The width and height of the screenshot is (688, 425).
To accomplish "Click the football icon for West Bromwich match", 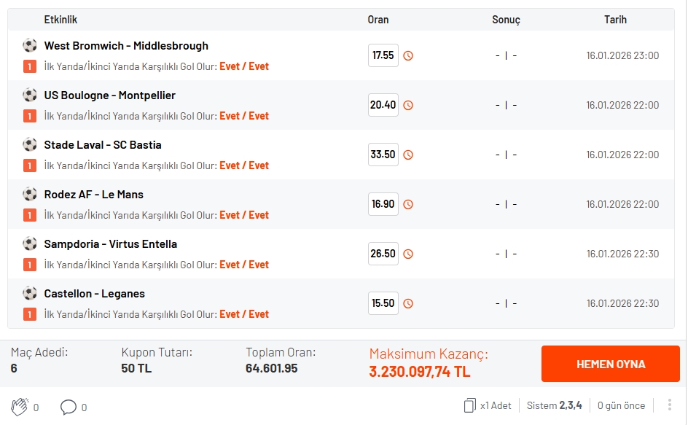I will coord(29,45).
